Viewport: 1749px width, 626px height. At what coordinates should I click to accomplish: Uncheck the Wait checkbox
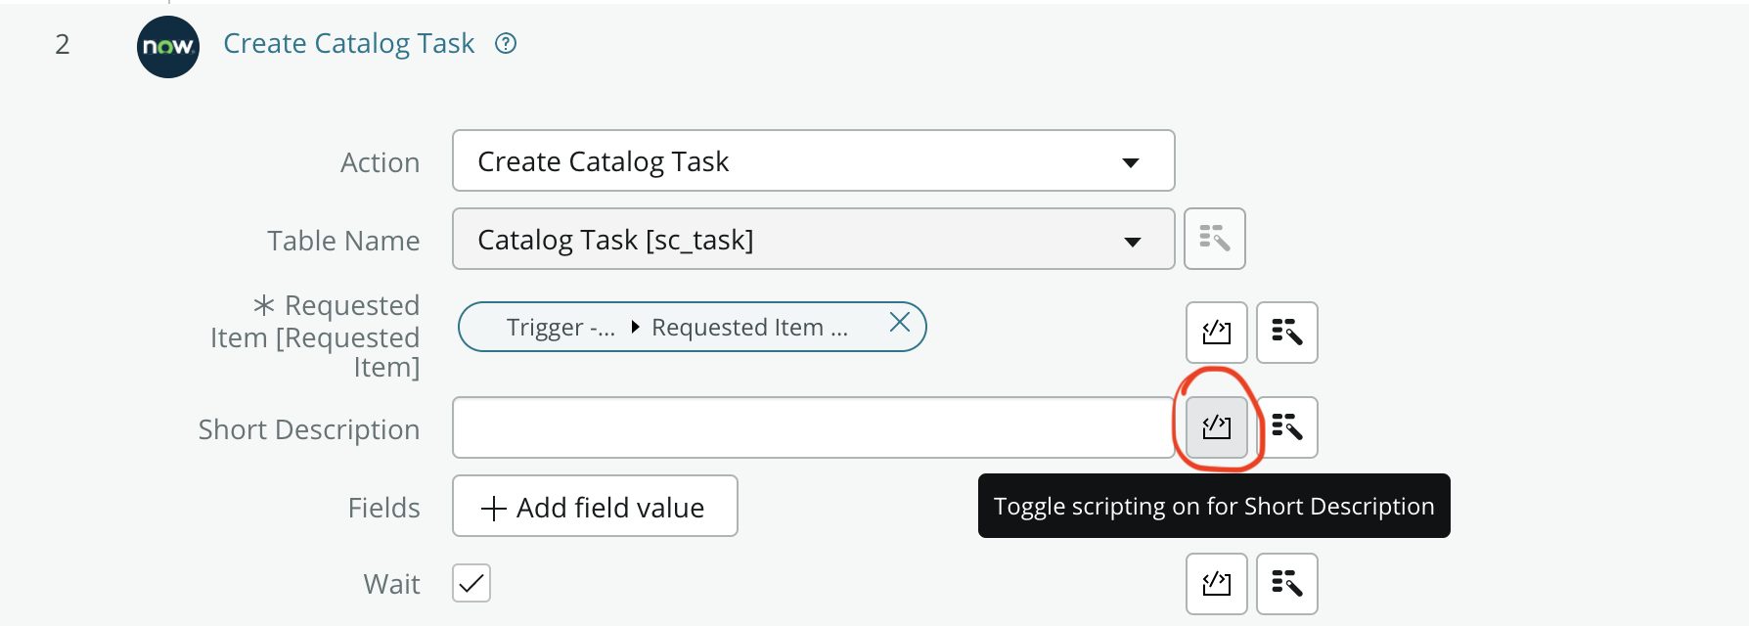[x=471, y=583]
